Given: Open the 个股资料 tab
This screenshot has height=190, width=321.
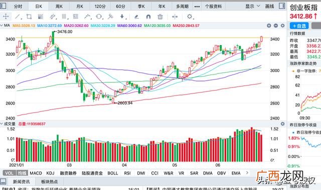Looking at the screenshot, I should (213, 6).
